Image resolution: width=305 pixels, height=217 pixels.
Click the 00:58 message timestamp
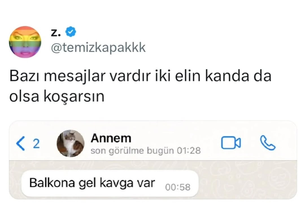coord(178,187)
